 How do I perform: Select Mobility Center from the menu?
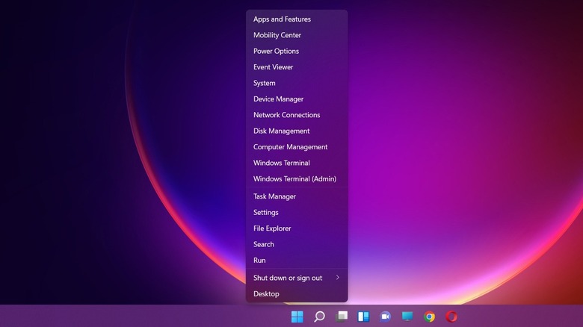tap(277, 35)
